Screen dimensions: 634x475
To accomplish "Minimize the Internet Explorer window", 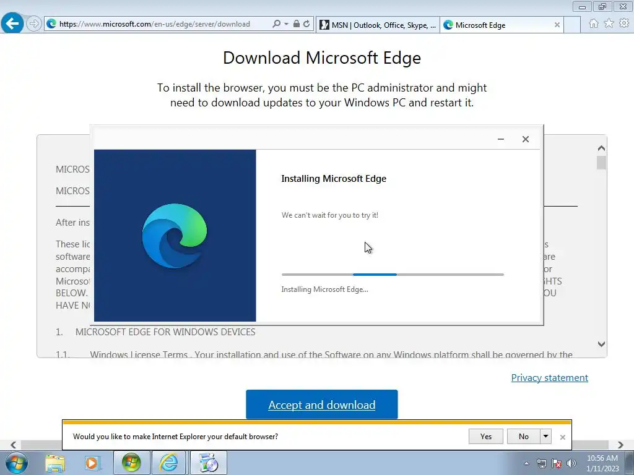I will (582, 6).
